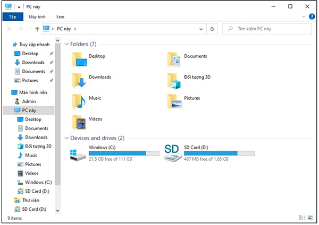Open Videos in sidebar tree

28,173
